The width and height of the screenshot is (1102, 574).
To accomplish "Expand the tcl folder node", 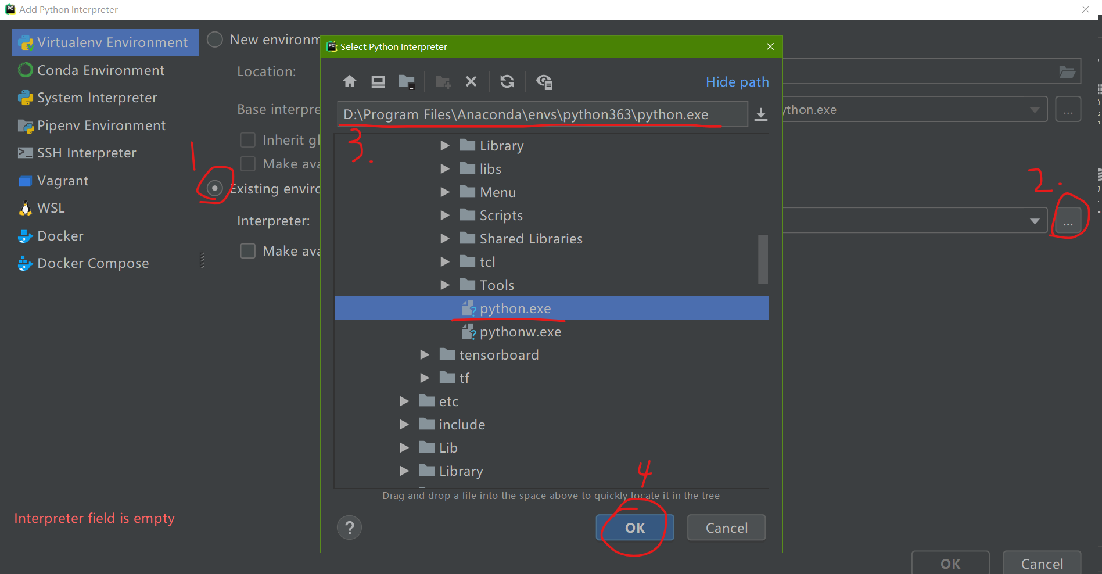I will [x=445, y=262].
